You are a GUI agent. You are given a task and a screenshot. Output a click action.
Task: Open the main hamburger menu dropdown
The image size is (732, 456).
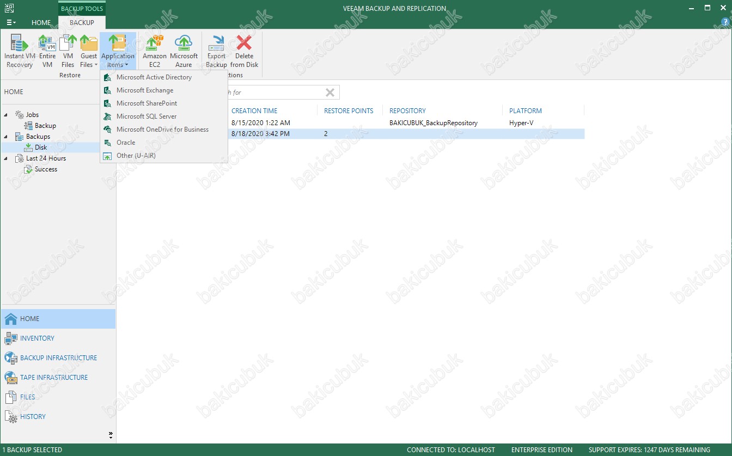pos(11,23)
